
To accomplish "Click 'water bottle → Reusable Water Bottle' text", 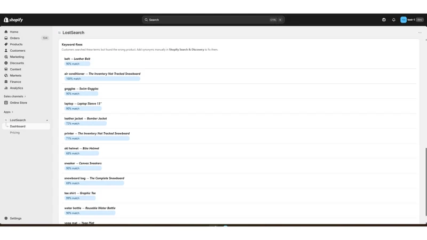I will pyautogui.click(x=90, y=208).
